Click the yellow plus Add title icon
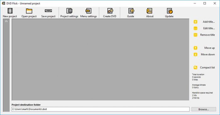This screenshot has height=115, width=220. pyautogui.click(x=195, y=22)
